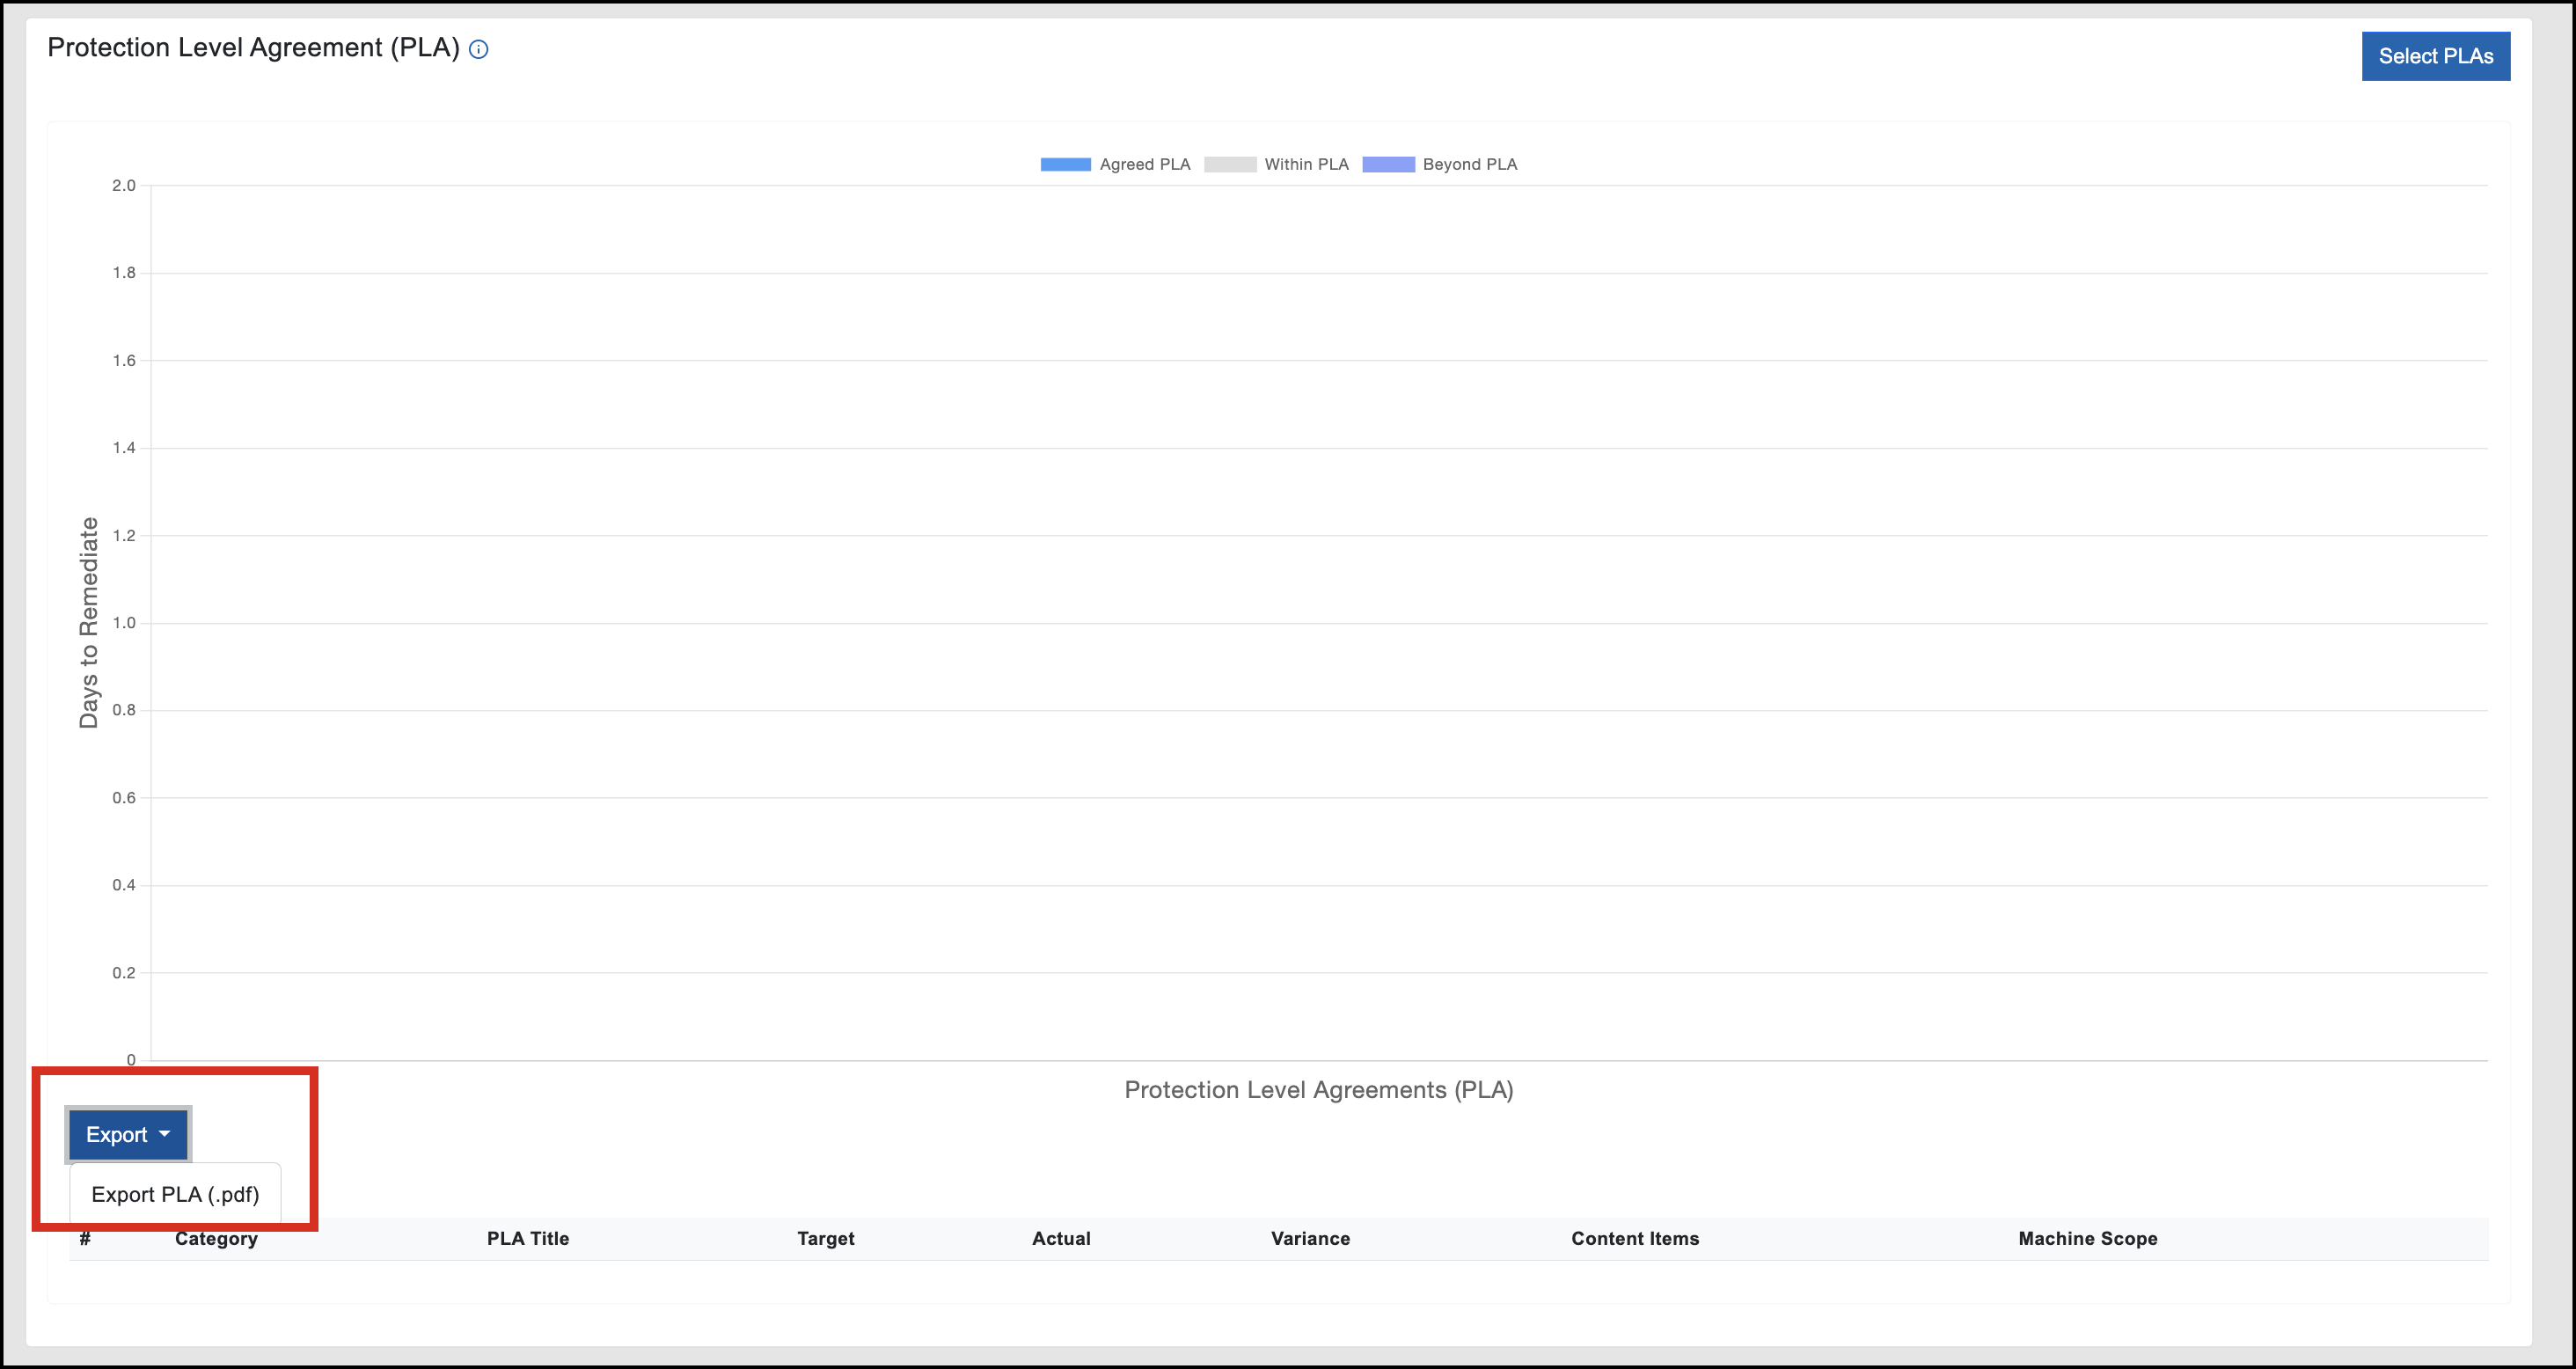Click the Category column header
This screenshot has height=1369, width=2576.
[216, 1238]
